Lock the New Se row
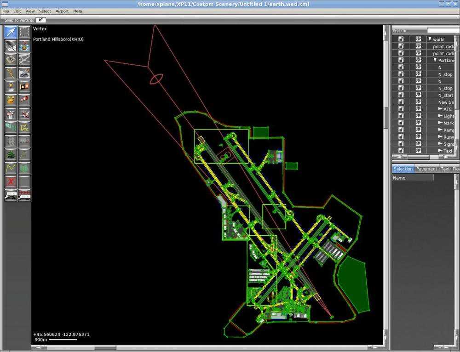The width and height of the screenshot is (460, 352). (401, 102)
